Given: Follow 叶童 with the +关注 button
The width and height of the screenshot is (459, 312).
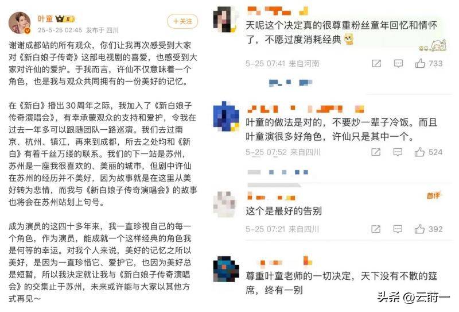Looking at the screenshot, I should point(182,21).
